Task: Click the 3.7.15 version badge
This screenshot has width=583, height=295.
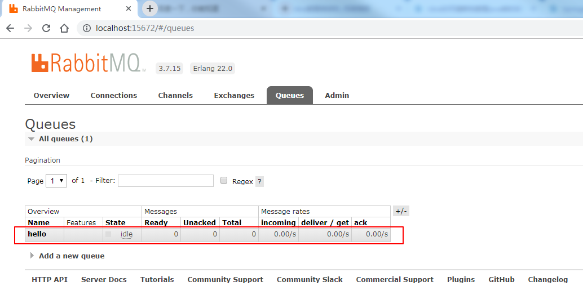Action: [170, 68]
